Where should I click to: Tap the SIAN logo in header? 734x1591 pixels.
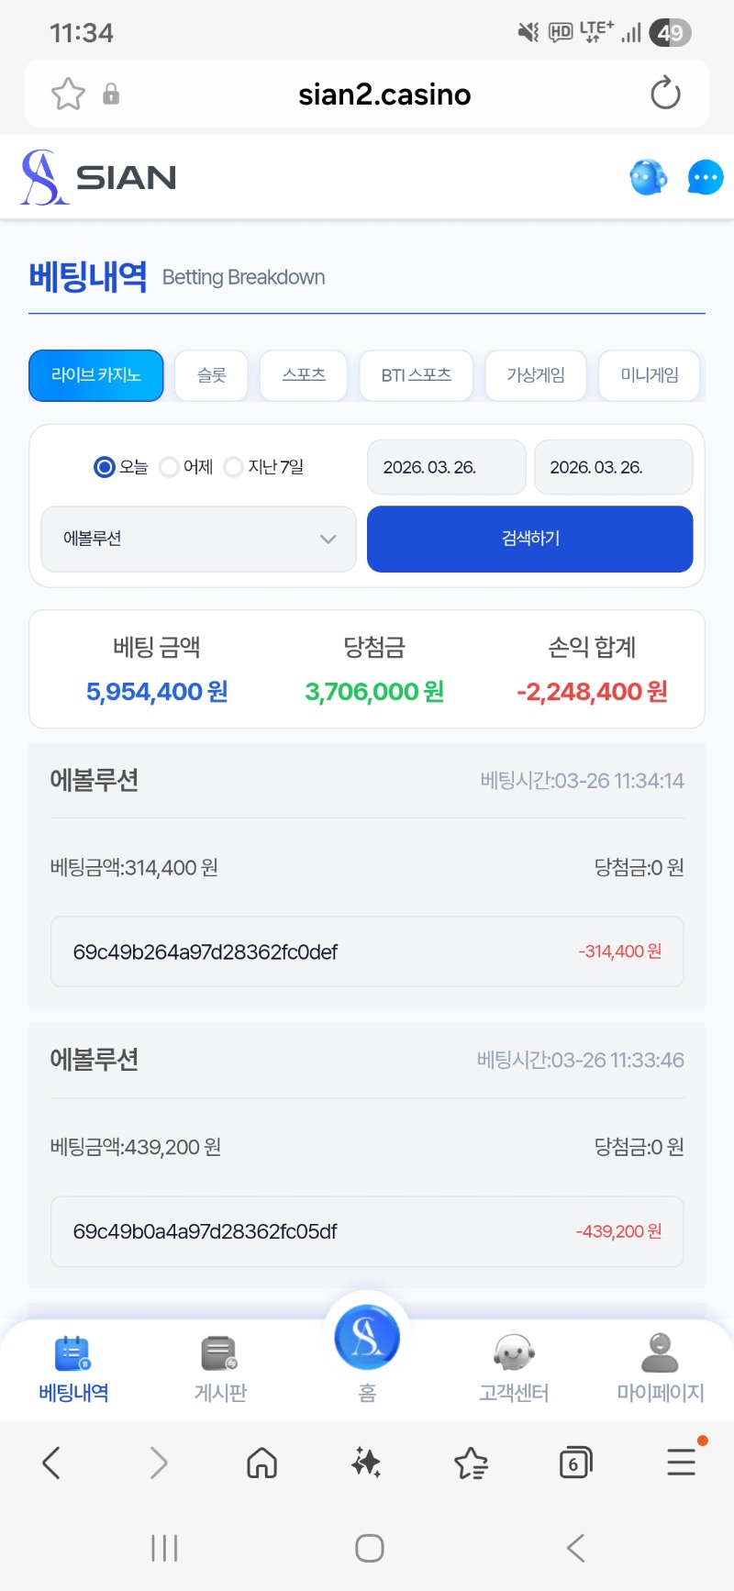[x=99, y=177]
